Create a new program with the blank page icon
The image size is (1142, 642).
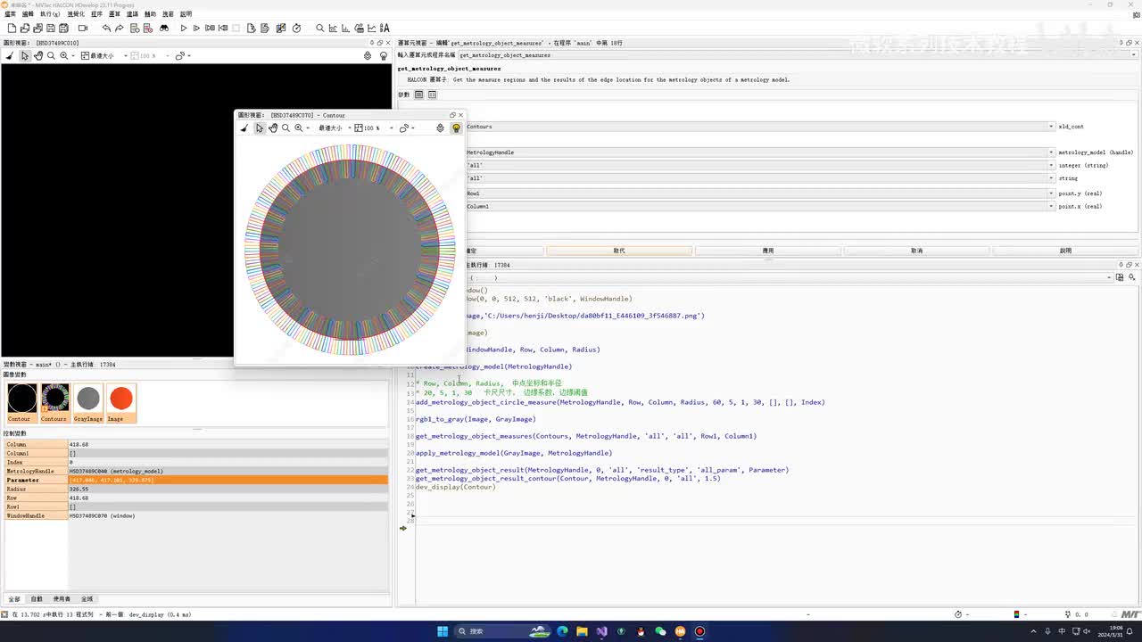(12, 29)
